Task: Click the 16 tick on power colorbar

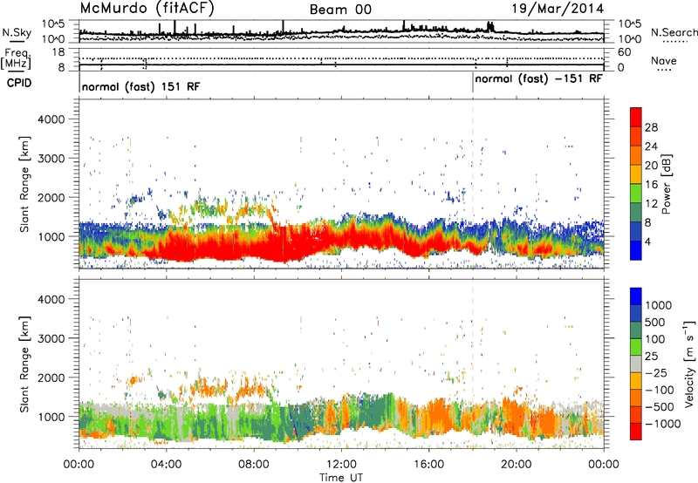Action: (x=651, y=185)
